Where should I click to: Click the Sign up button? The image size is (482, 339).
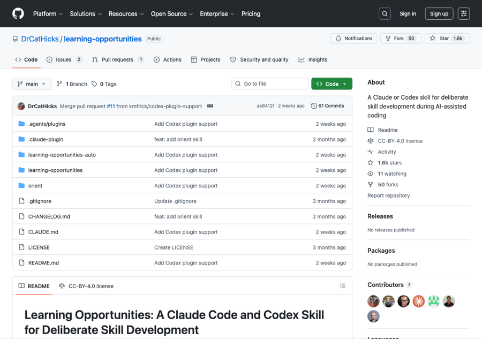(x=439, y=13)
